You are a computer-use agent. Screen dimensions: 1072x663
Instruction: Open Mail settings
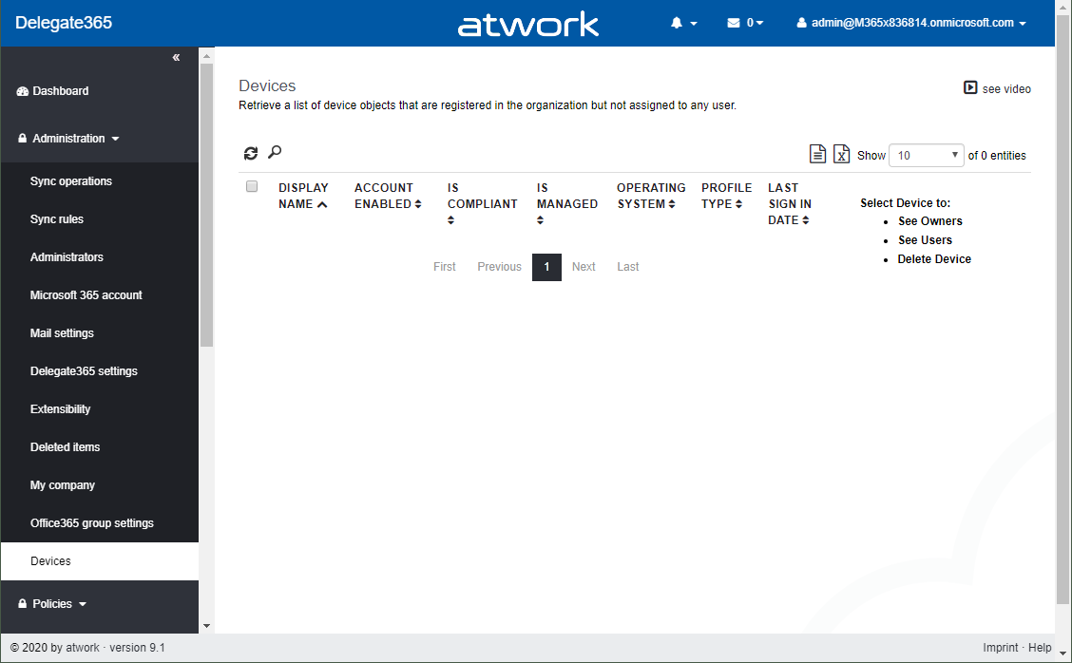pos(62,332)
